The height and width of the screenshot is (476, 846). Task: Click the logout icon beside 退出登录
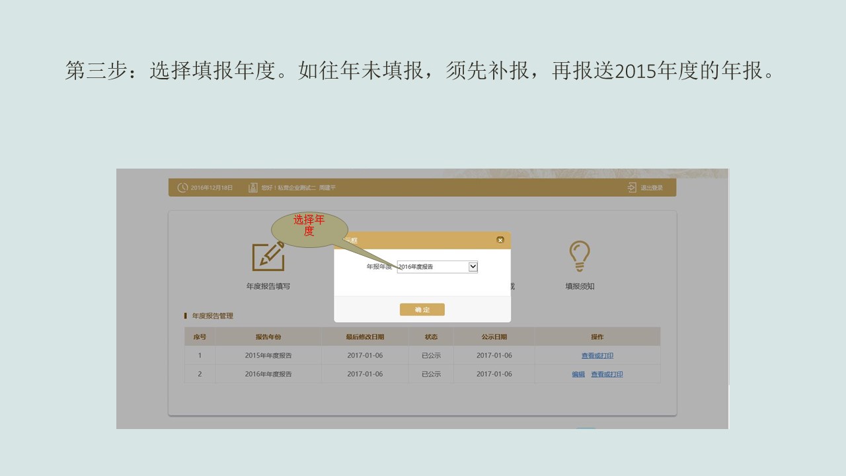tap(632, 188)
